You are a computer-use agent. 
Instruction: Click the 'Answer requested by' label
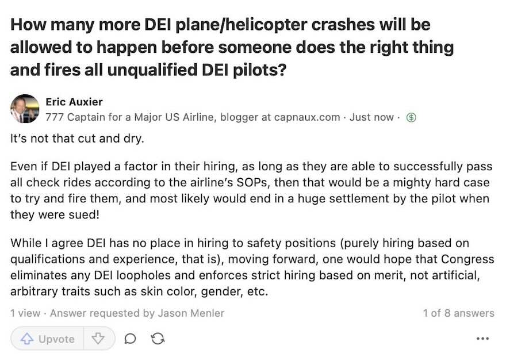102,313
